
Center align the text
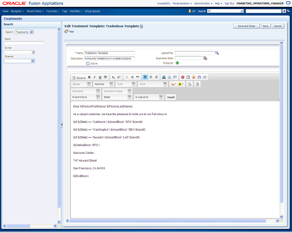click(151, 77)
